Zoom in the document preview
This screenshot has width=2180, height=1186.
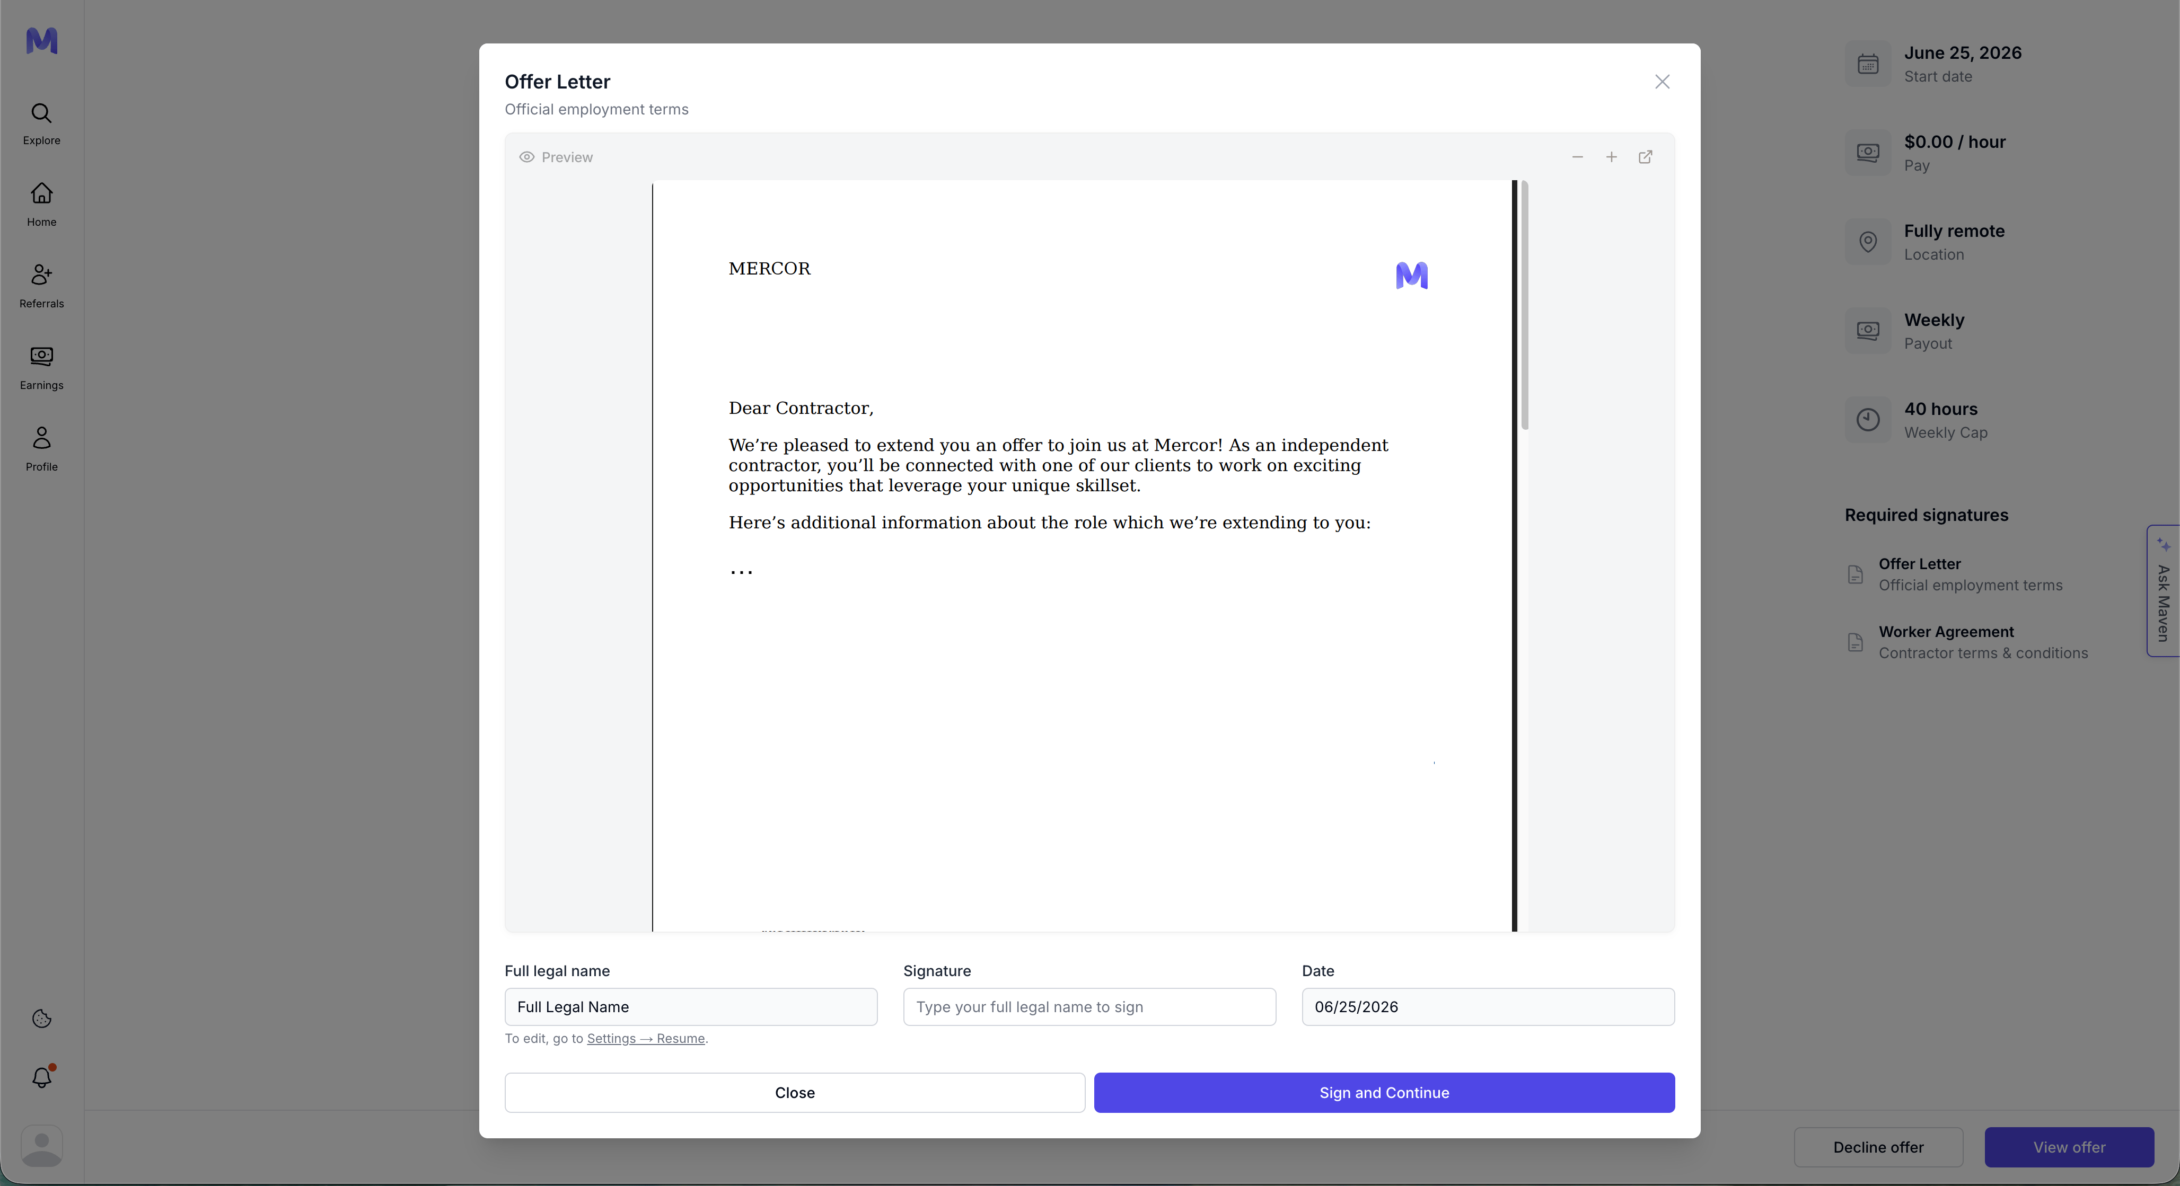(x=1611, y=157)
